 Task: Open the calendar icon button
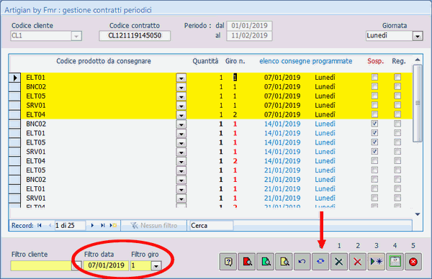(x=395, y=262)
